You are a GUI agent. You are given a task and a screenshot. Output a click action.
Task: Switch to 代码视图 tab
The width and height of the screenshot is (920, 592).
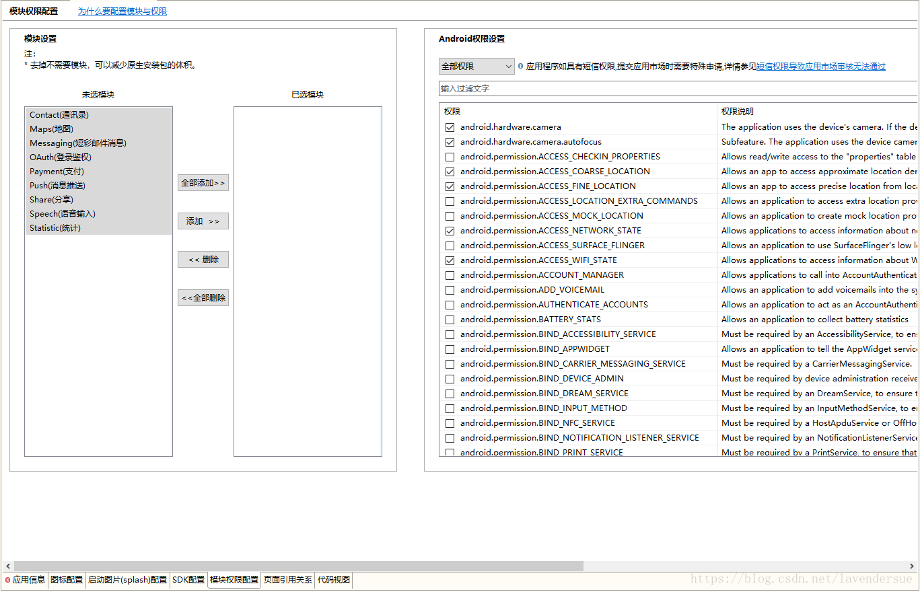334,580
